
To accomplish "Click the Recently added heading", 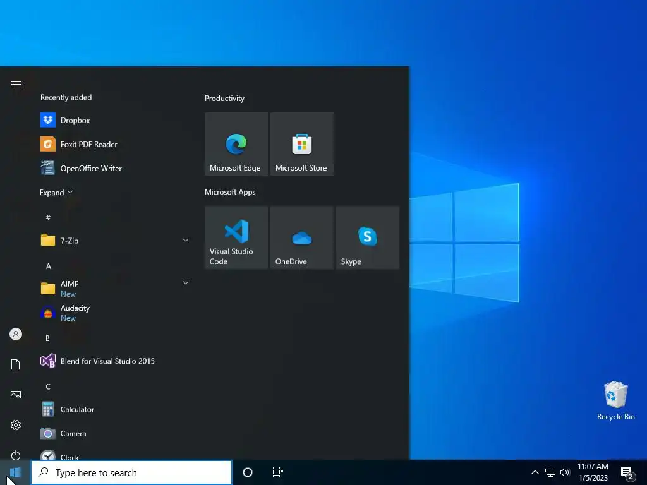I will (x=66, y=97).
